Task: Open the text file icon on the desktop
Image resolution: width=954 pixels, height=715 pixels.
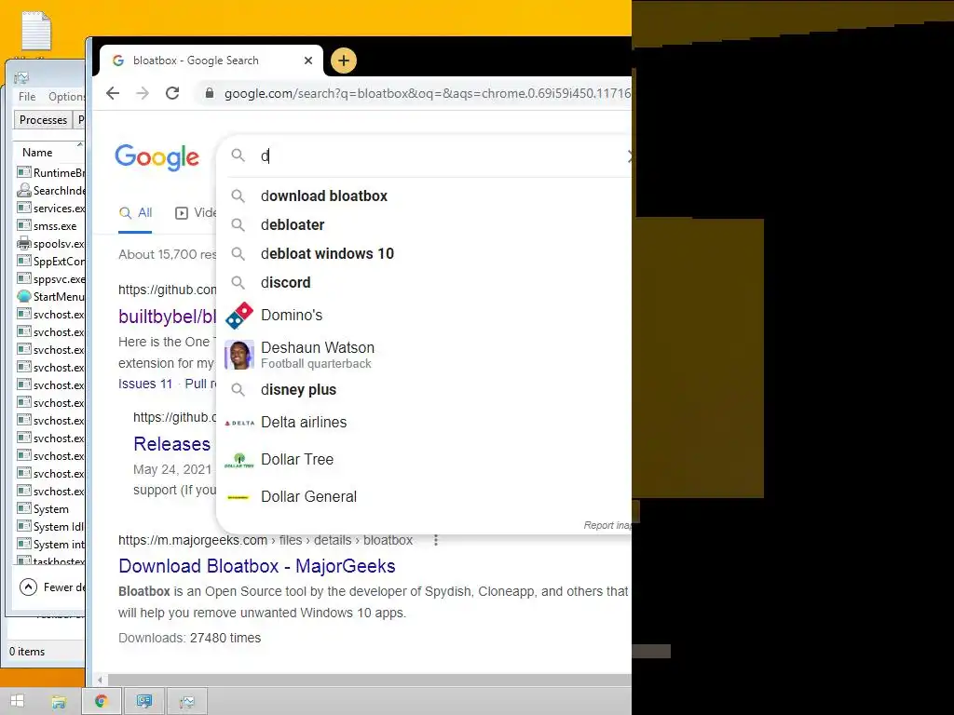Action: coord(36,31)
